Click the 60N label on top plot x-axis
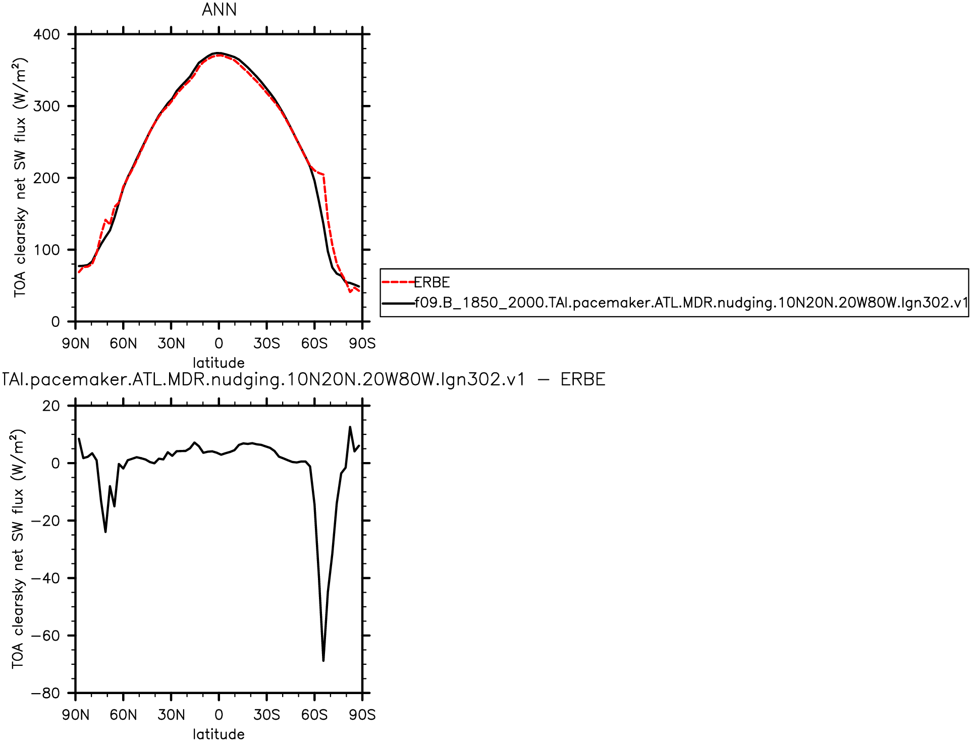The width and height of the screenshot is (972, 742). coord(123,344)
